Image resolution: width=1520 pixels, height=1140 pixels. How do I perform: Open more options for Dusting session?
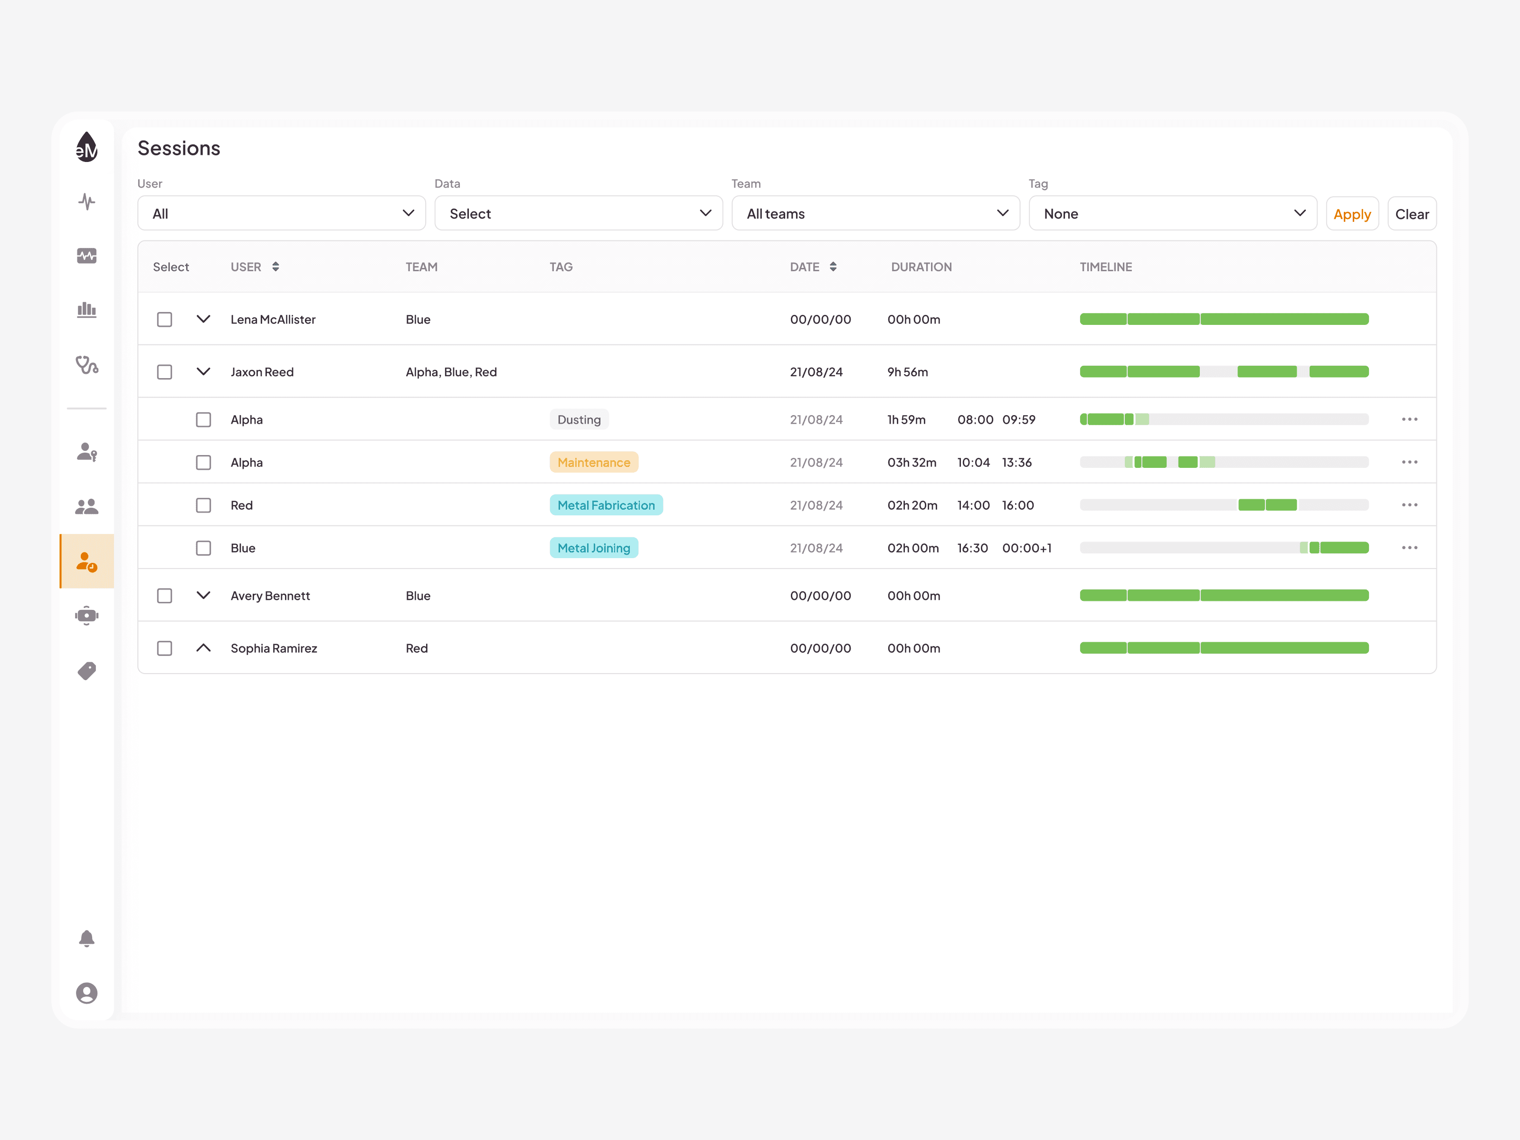[x=1409, y=419]
